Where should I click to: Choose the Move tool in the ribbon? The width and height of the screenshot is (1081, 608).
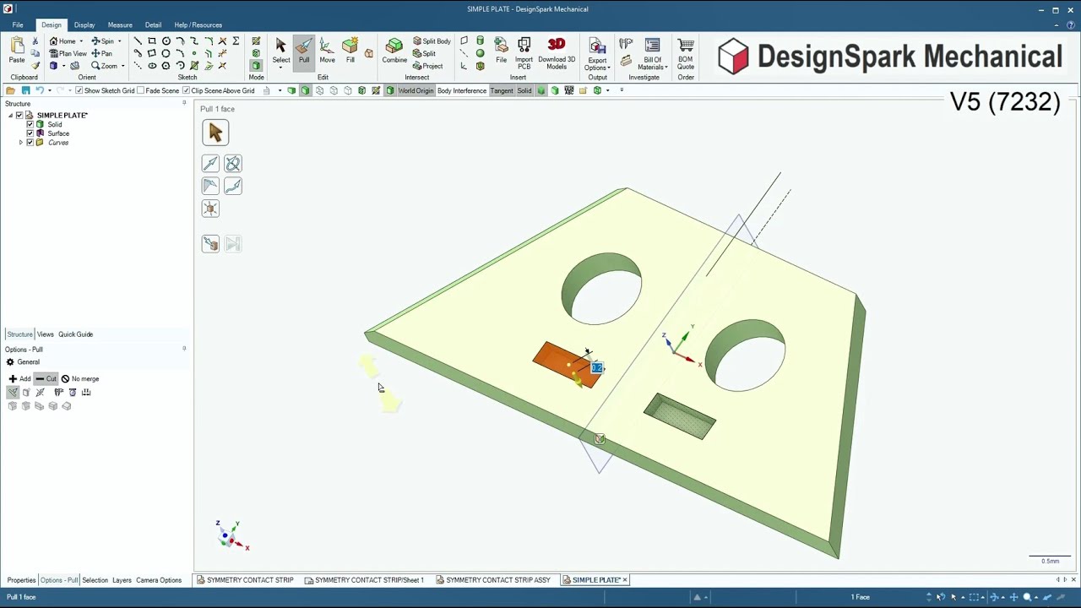pyautogui.click(x=327, y=50)
